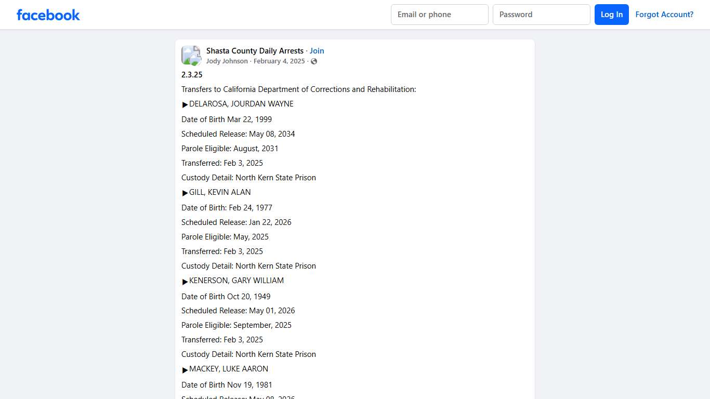
Task: Open the Shasta County Daily Arrests group name
Action: pos(255,50)
